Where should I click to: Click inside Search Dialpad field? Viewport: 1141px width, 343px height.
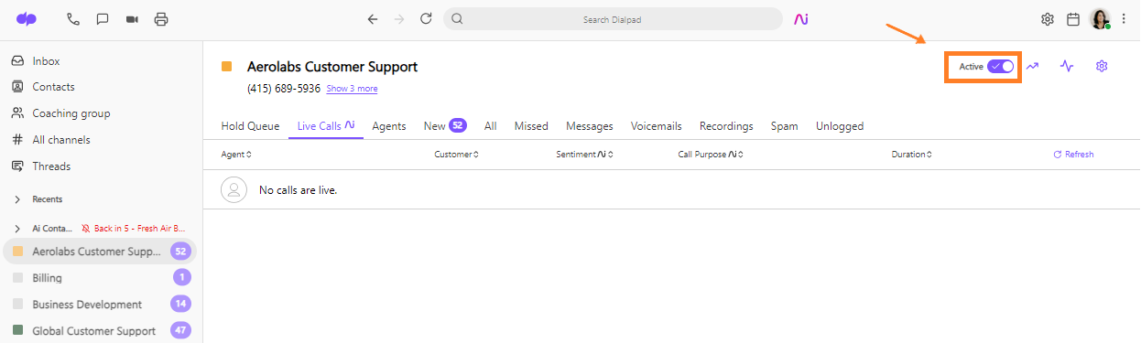point(613,18)
